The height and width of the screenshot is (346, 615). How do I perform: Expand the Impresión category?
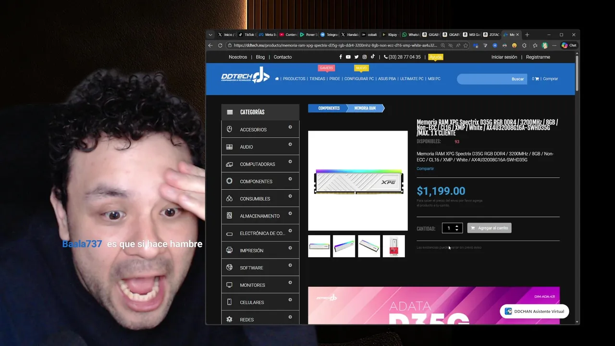pos(290,248)
